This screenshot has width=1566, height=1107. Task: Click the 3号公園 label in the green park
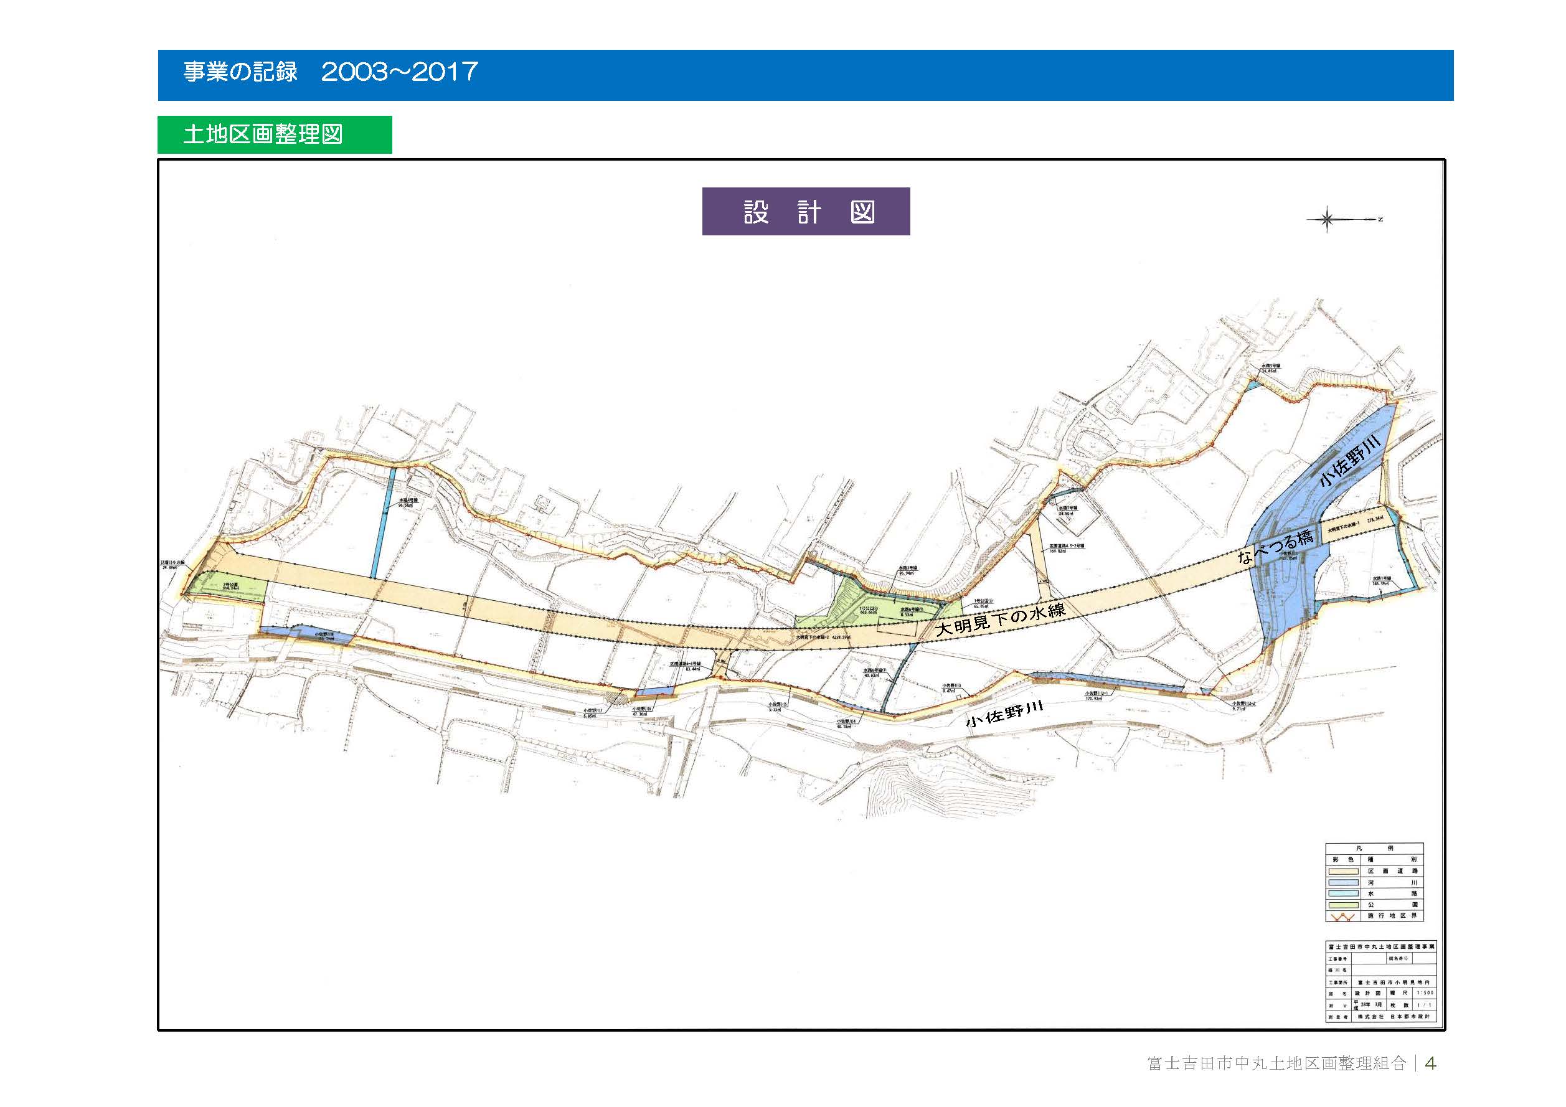click(x=231, y=586)
